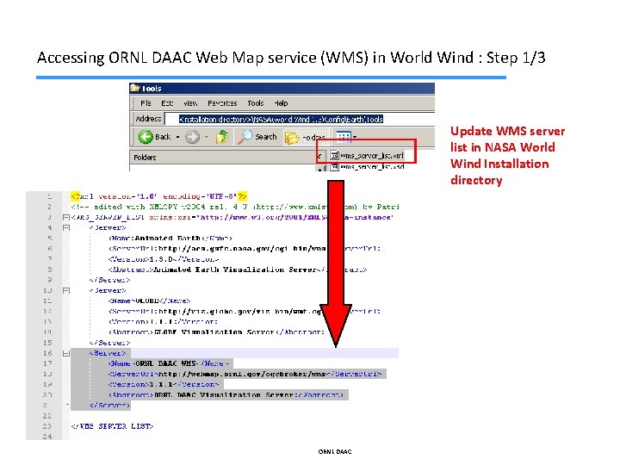Click the closing Server tag on line 15

pyautogui.click(x=109, y=343)
